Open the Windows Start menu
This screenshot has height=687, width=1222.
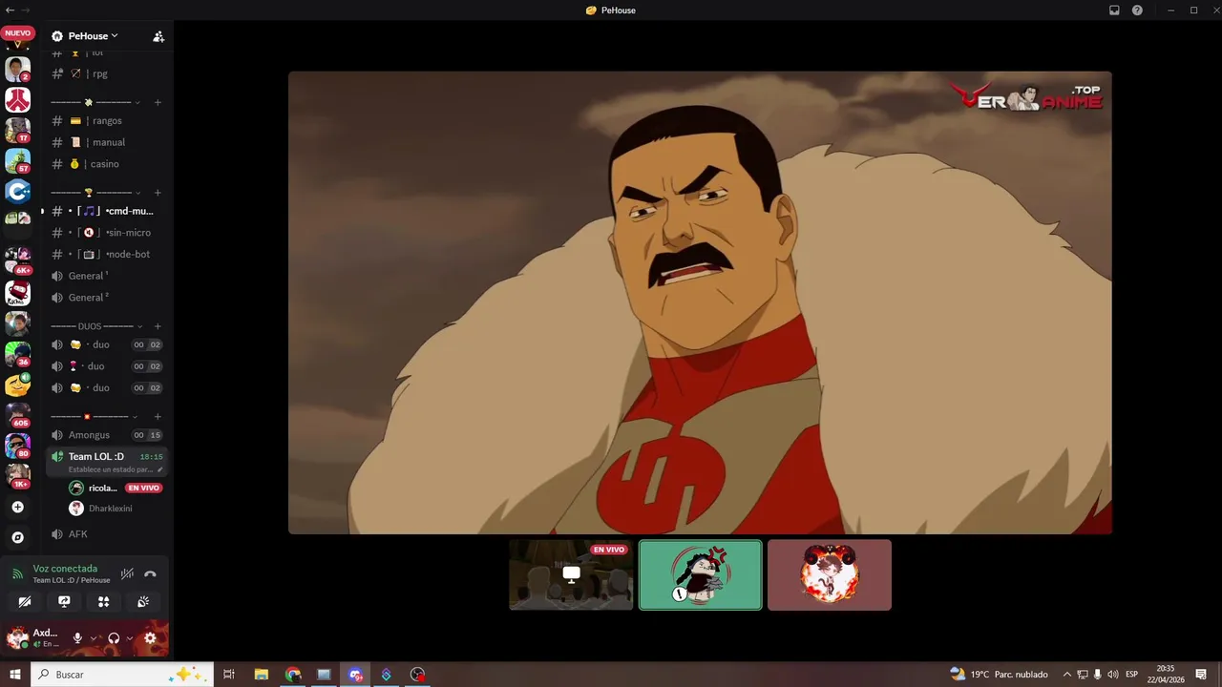pos(15,675)
